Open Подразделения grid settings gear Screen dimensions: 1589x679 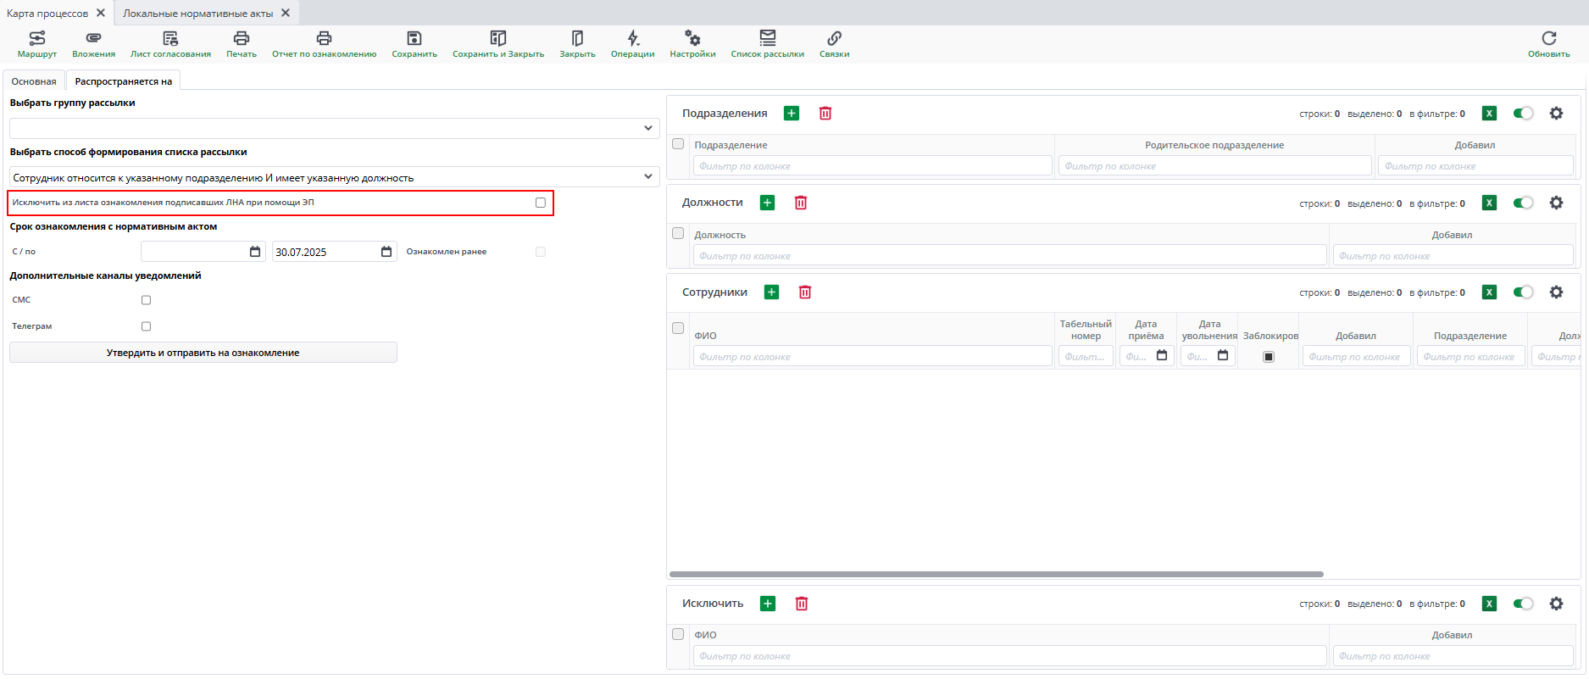pos(1556,114)
